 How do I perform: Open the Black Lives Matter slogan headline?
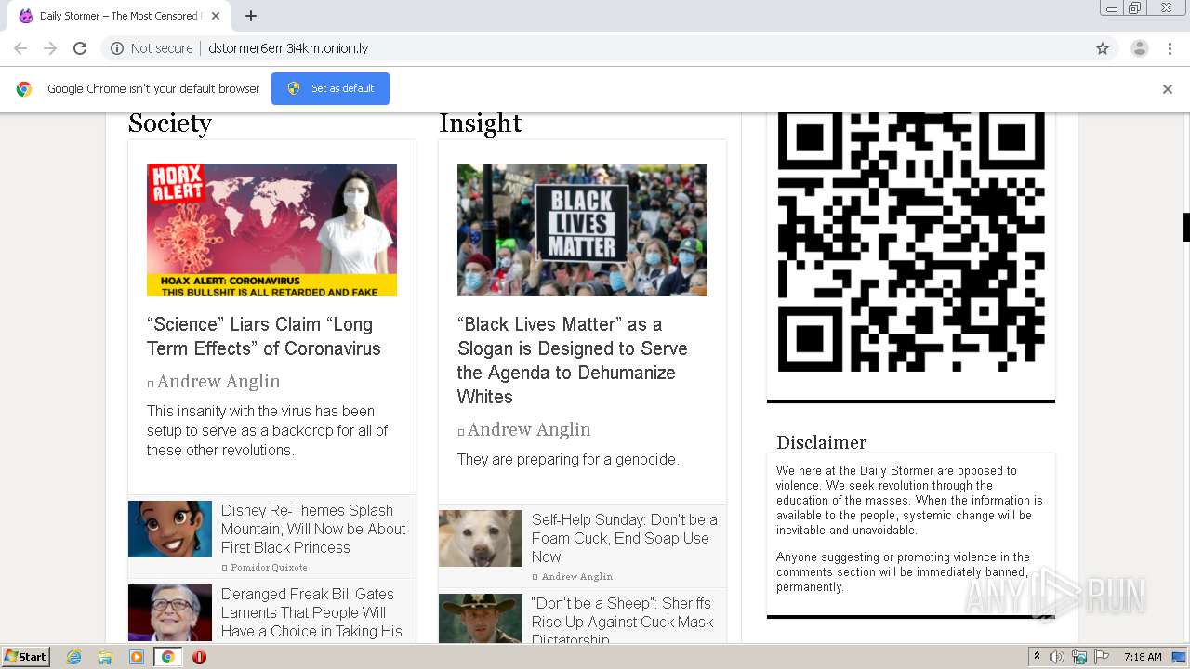(x=573, y=361)
